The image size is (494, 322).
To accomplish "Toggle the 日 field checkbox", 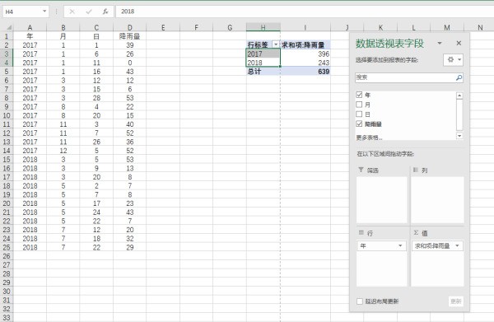I will 359,114.
